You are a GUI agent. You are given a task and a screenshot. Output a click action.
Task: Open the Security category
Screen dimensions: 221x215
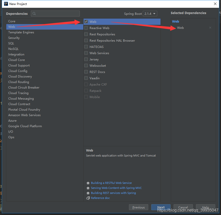point(45,38)
